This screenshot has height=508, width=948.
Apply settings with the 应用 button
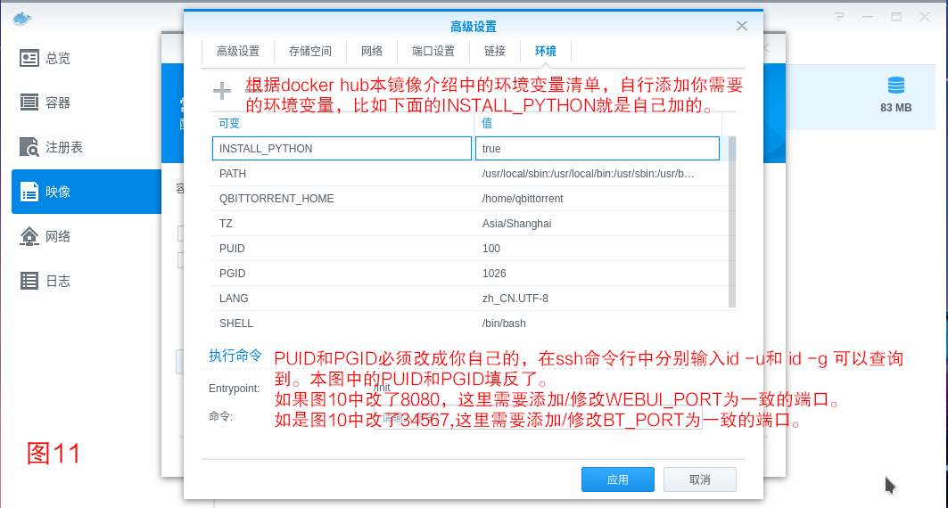click(x=618, y=479)
